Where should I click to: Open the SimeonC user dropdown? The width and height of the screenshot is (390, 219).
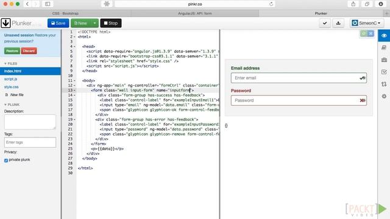tap(367, 23)
